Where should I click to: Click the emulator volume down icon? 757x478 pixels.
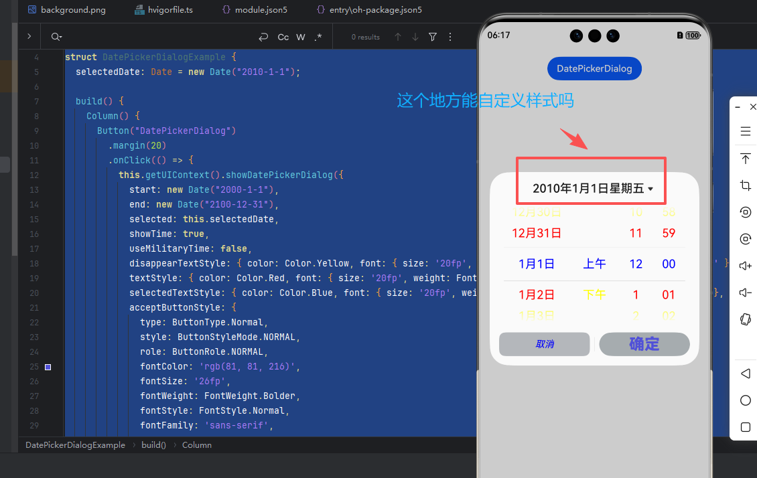coord(745,293)
